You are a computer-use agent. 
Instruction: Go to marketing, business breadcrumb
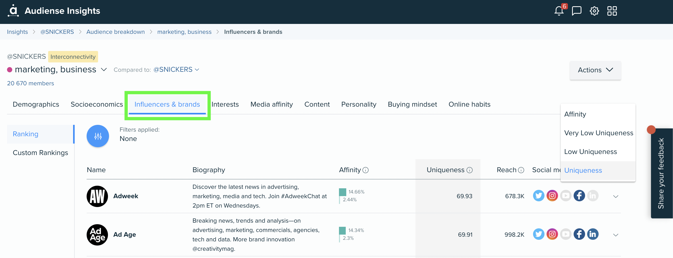[184, 32]
